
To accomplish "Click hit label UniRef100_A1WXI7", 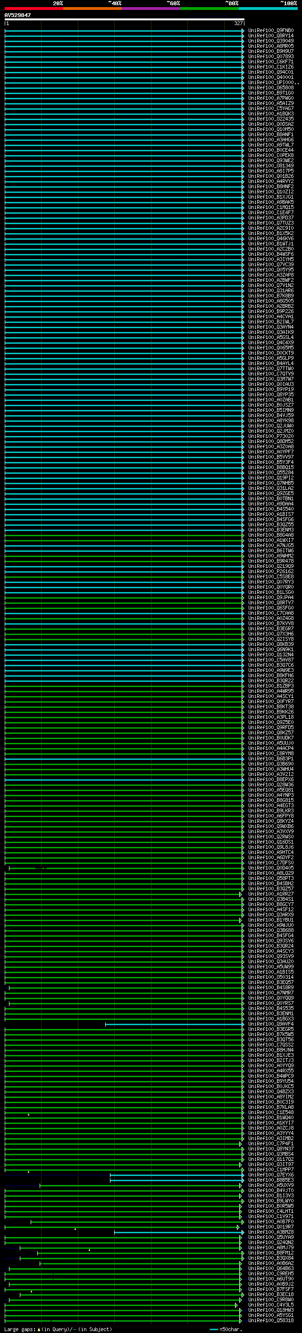I will coord(271,540).
